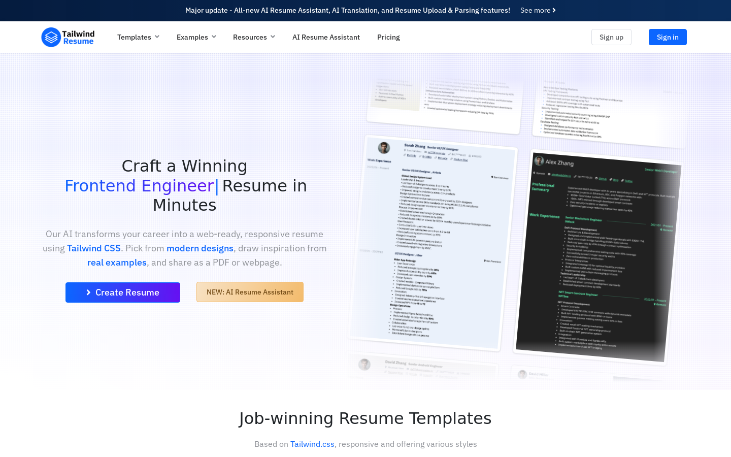Open the Tailwind CSS link
This screenshot has height=457, width=731.
coord(94,248)
